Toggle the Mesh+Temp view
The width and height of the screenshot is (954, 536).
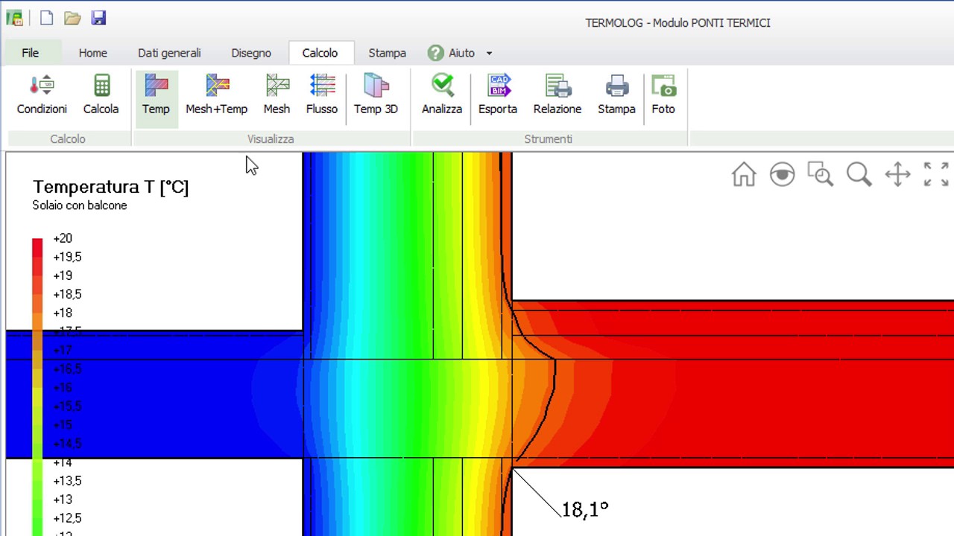point(216,95)
